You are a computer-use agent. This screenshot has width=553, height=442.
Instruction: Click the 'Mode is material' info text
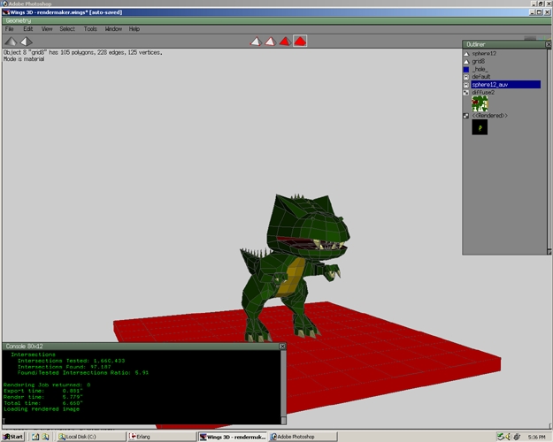pos(24,59)
